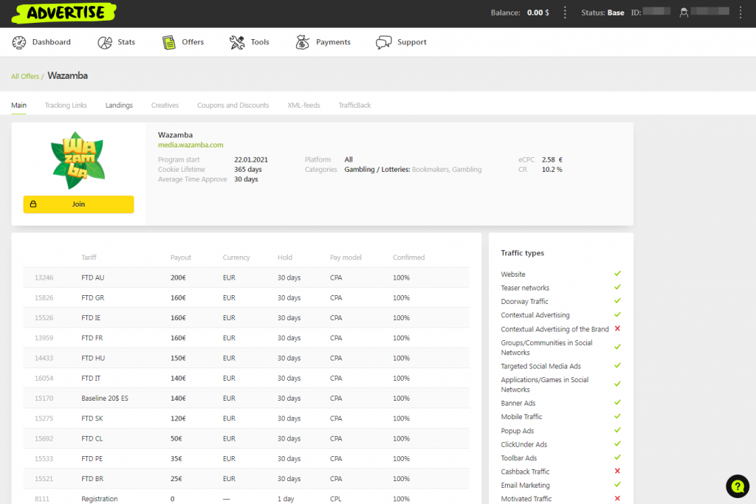This screenshot has height=504, width=756.
Task: Open the user account kebab menu
Action: pos(740,13)
